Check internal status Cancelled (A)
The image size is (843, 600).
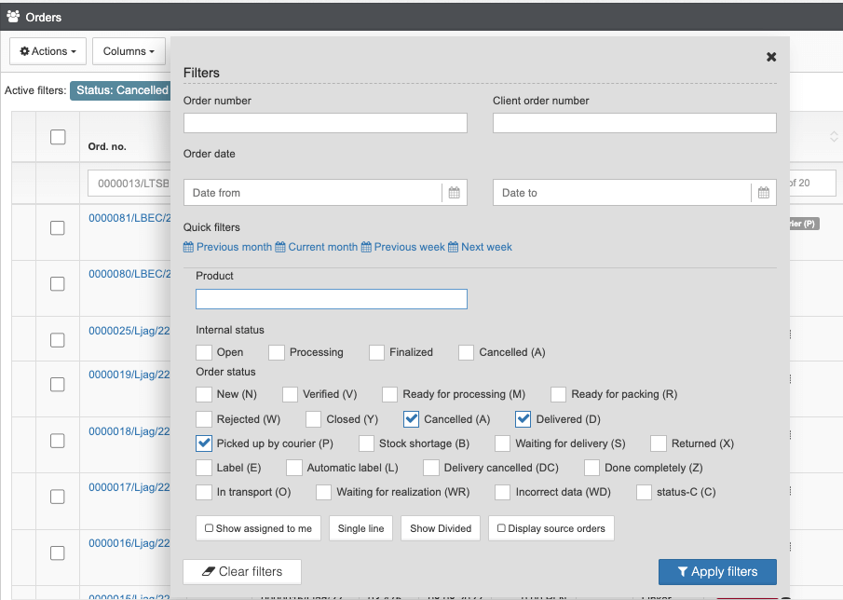click(466, 353)
